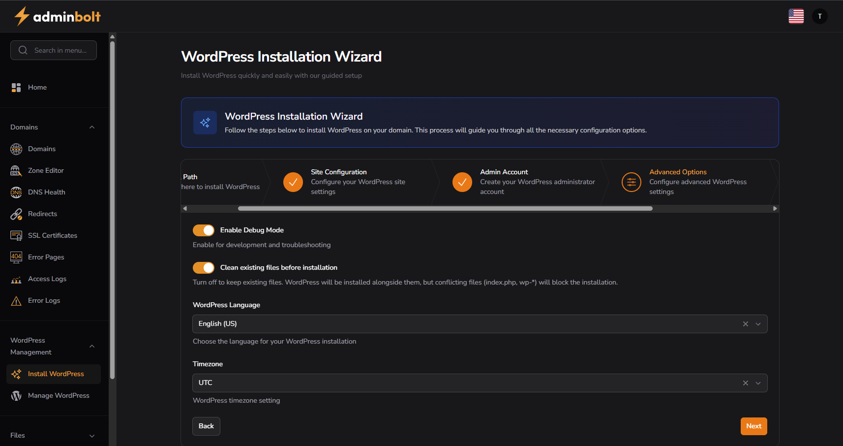This screenshot has height=446, width=843.
Task: Click the Home dashboard icon
Action: pyautogui.click(x=16, y=88)
